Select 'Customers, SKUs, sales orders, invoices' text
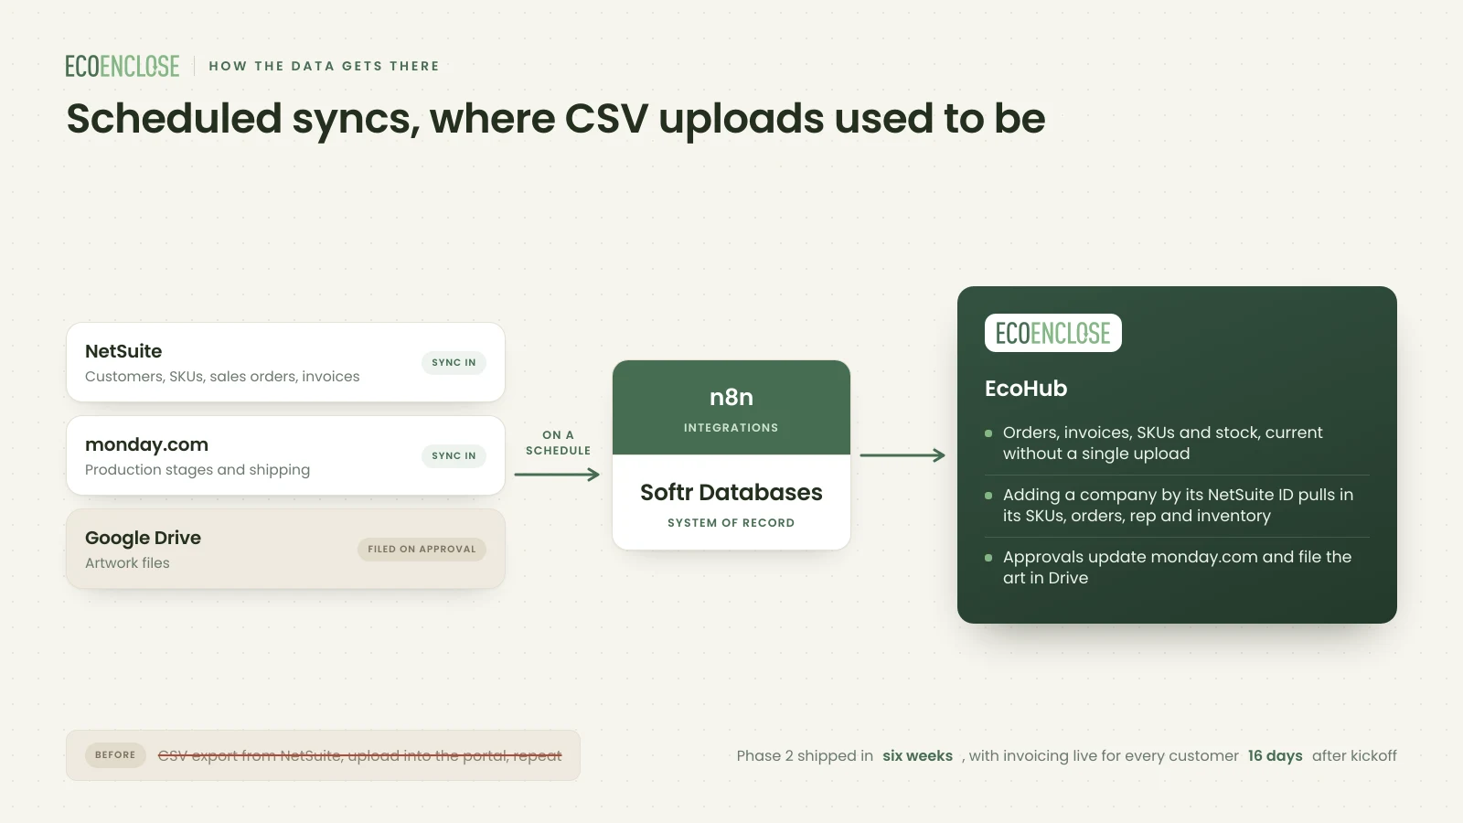 222,377
